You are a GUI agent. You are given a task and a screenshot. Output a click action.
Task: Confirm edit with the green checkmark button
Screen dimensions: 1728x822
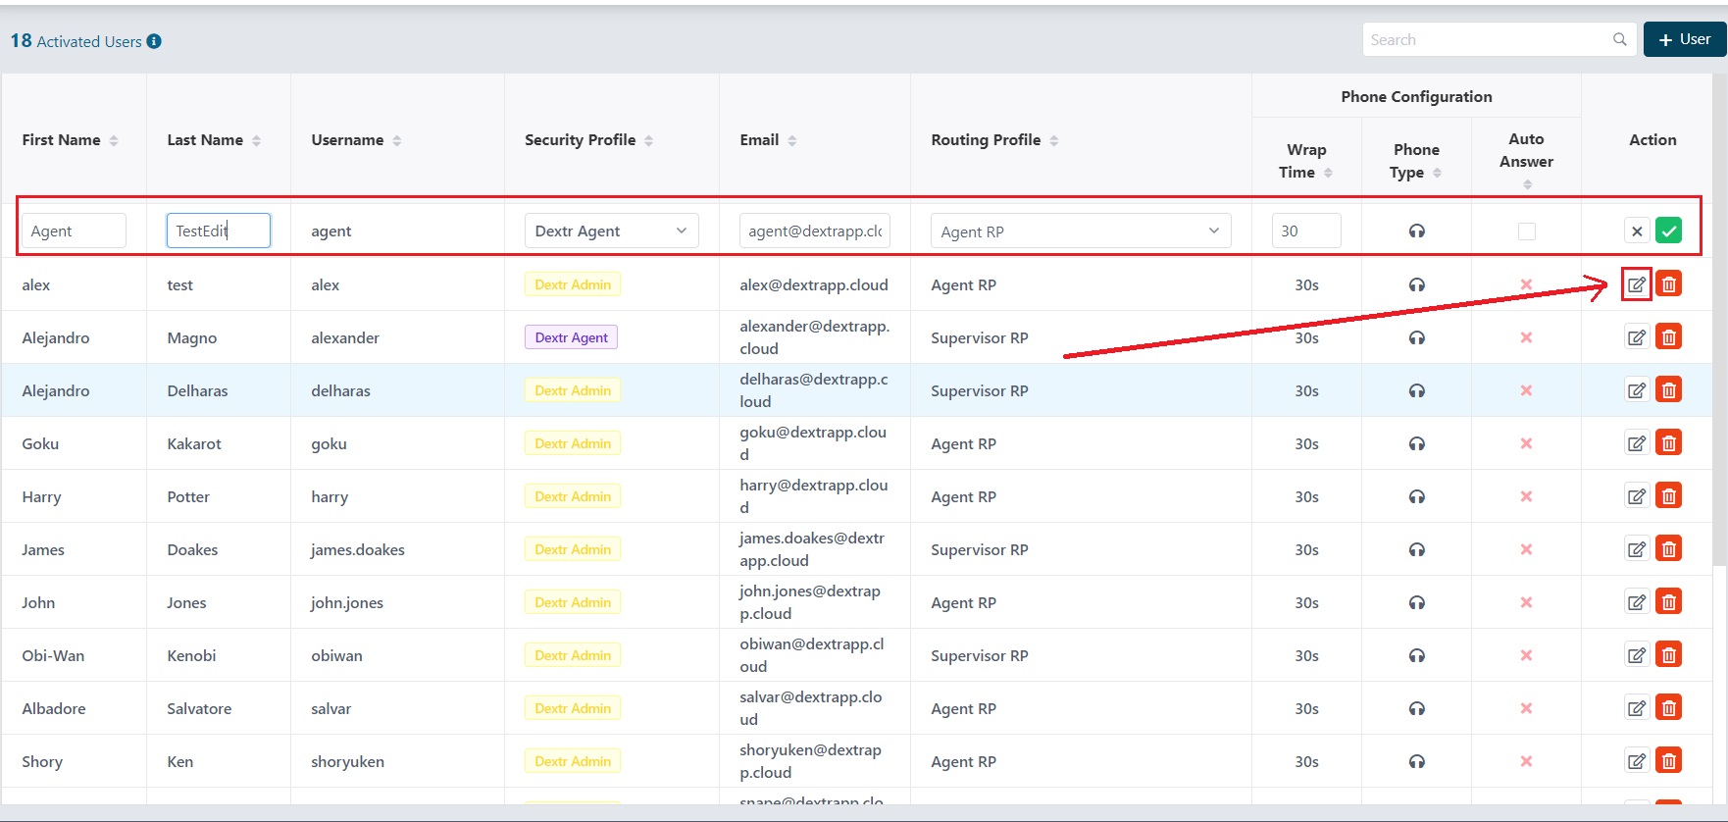point(1668,231)
